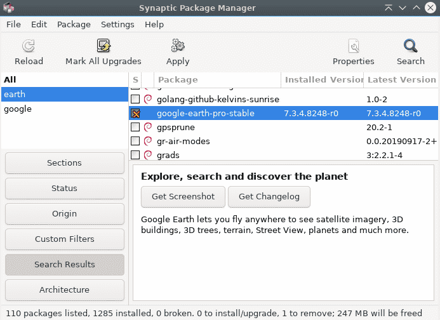Click Debian swirl icon beside golang-github-kelvins-sunrise
This screenshot has height=320, width=440.
click(148, 99)
